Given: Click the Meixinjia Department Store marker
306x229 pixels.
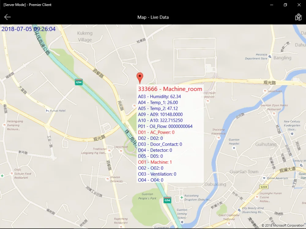Looking at the screenshot, I should [270, 57].
